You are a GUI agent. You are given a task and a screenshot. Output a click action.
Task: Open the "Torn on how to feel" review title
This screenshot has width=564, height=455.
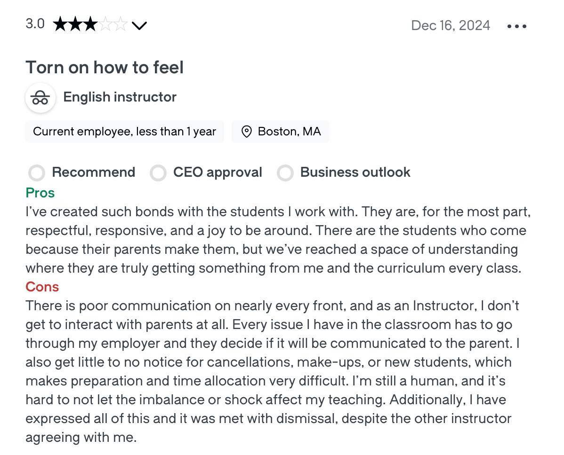(105, 68)
